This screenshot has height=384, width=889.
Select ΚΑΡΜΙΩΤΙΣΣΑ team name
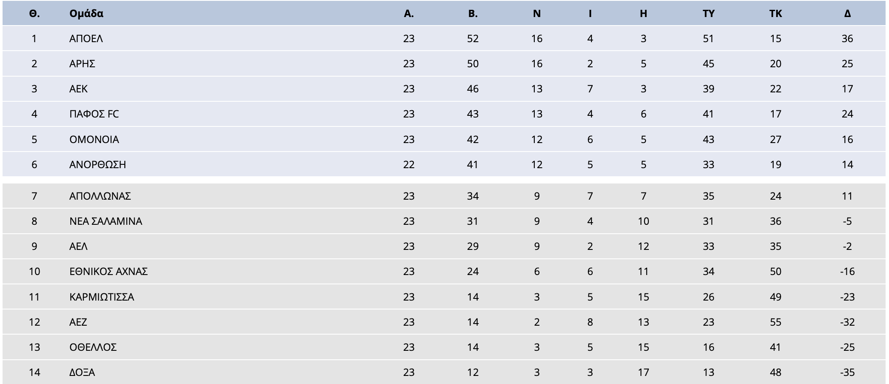coord(102,297)
